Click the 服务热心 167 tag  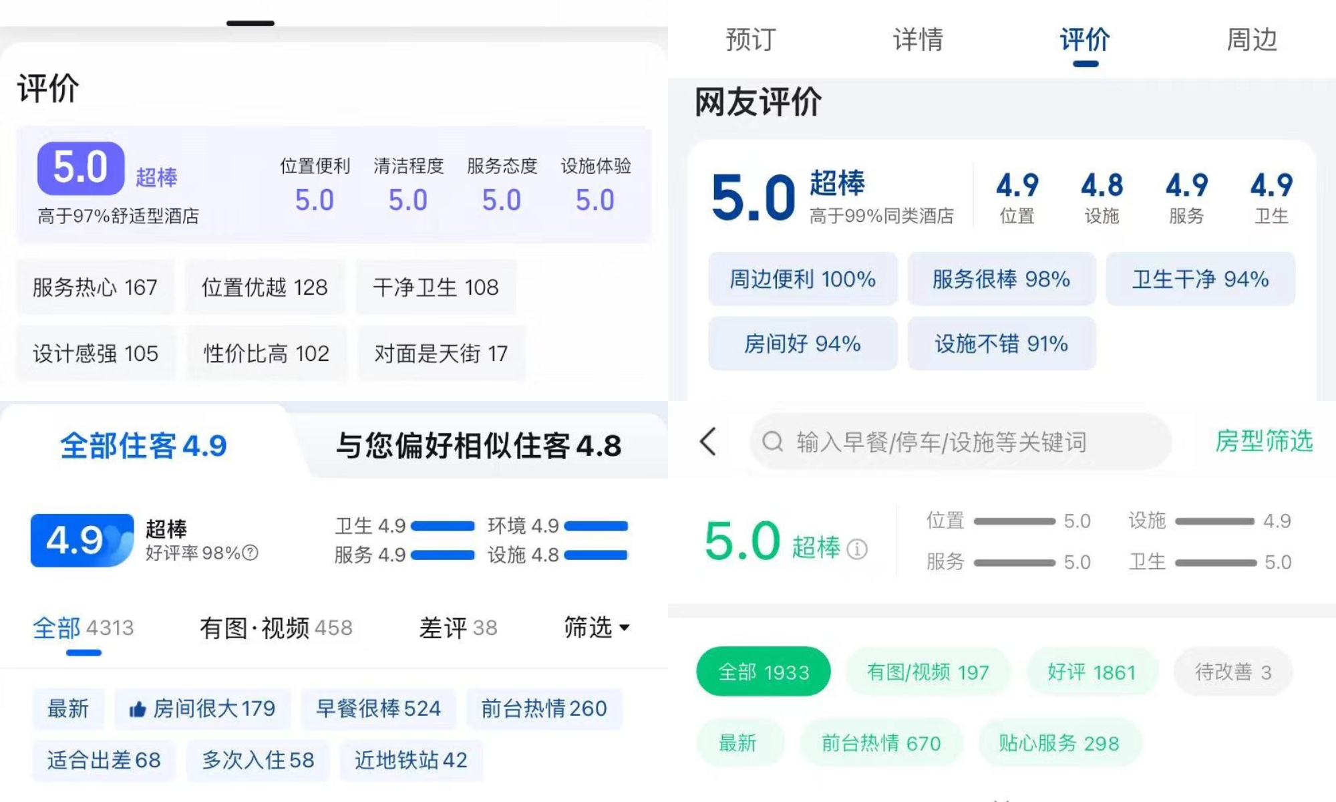(x=95, y=287)
